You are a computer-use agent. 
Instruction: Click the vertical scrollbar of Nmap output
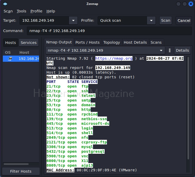tap(188, 108)
